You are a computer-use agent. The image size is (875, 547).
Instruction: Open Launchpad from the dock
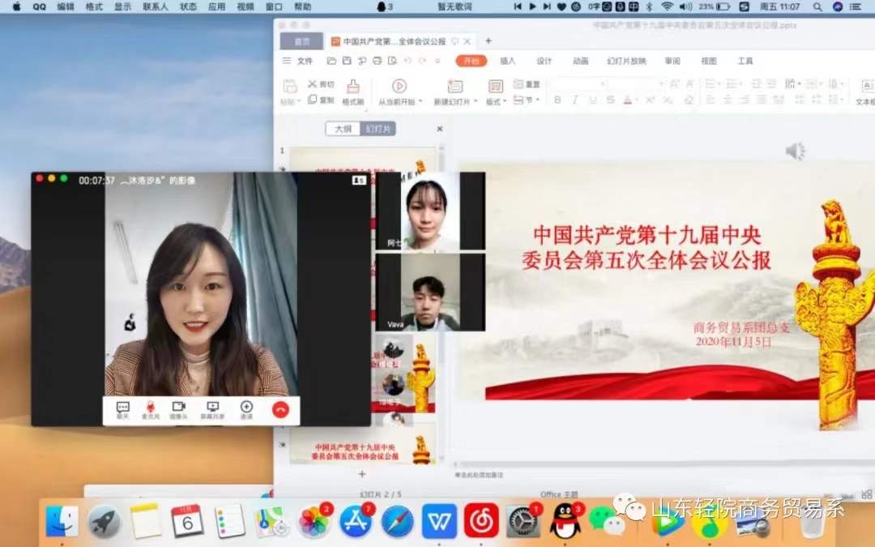point(104,521)
